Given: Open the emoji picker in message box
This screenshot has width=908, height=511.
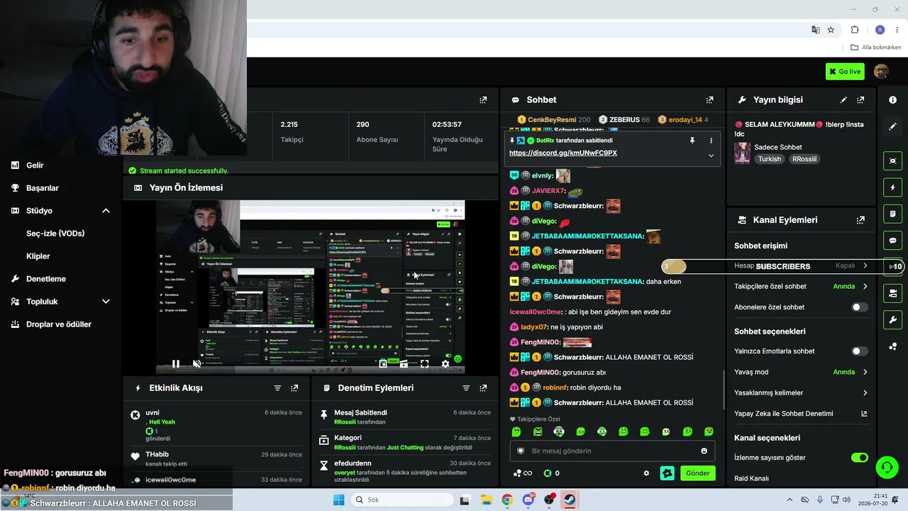Looking at the screenshot, I should click(704, 451).
